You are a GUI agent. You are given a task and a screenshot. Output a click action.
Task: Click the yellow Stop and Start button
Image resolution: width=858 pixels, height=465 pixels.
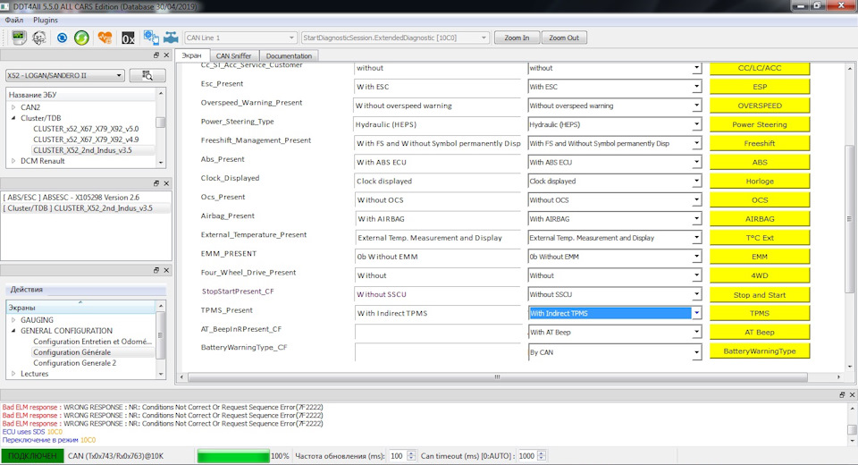click(x=760, y=295)
